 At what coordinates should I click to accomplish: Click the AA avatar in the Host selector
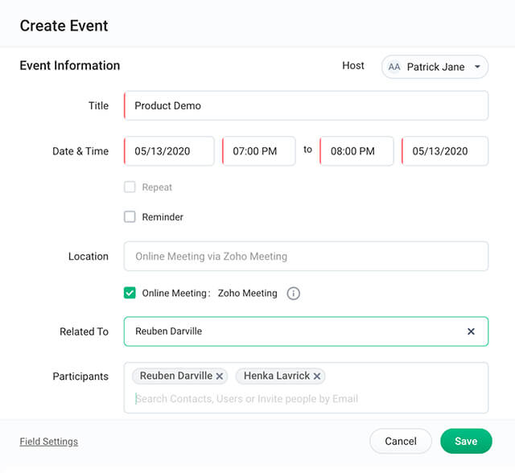click(x=394, y=67)
